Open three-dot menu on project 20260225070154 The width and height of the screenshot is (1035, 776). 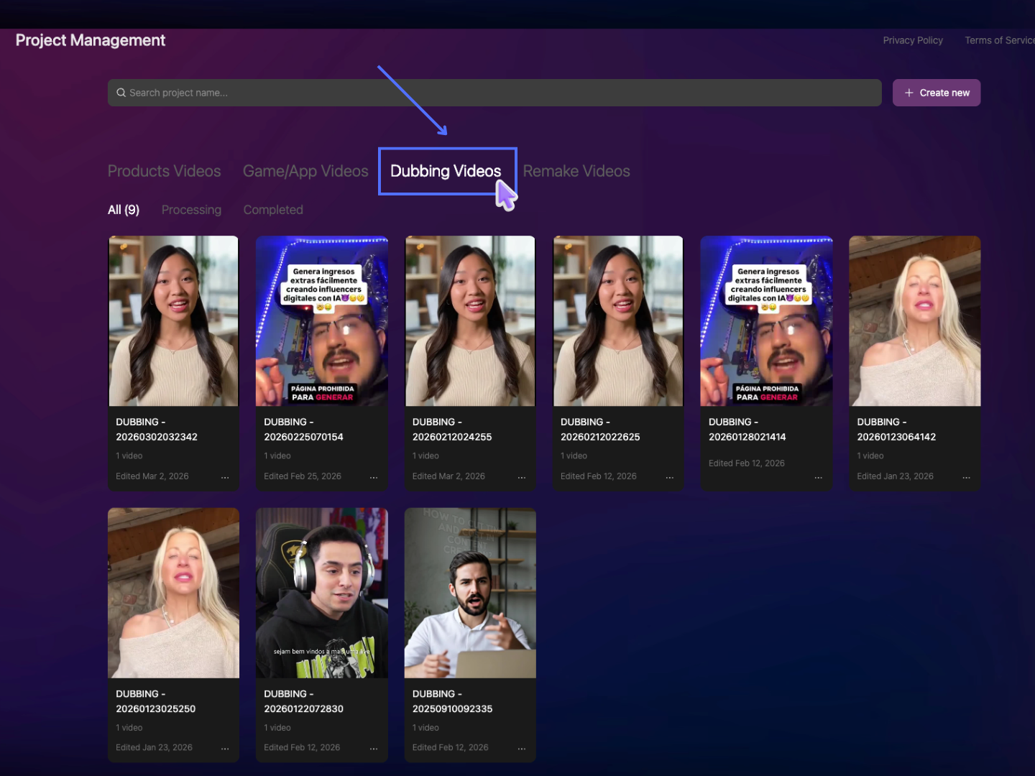tap(374, 477)
